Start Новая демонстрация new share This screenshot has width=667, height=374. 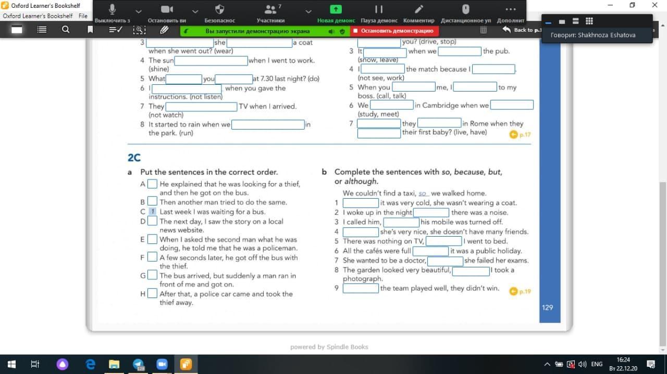pos(336,14)
